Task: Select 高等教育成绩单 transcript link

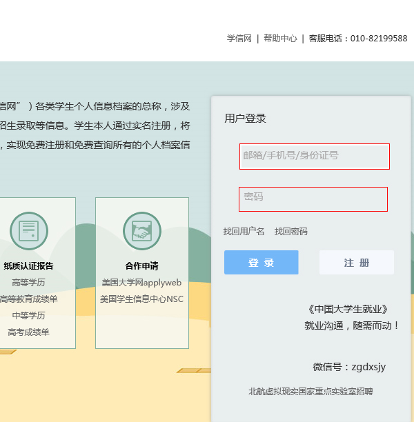Action: coord(28,299)
